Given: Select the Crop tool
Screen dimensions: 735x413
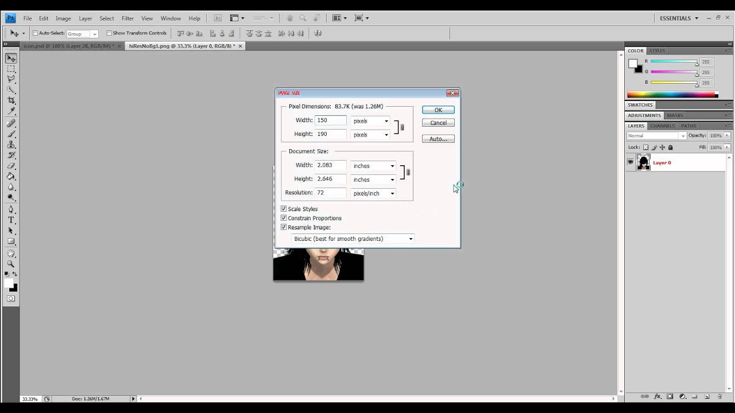Looking at the screenshot, I should point(11,100).
